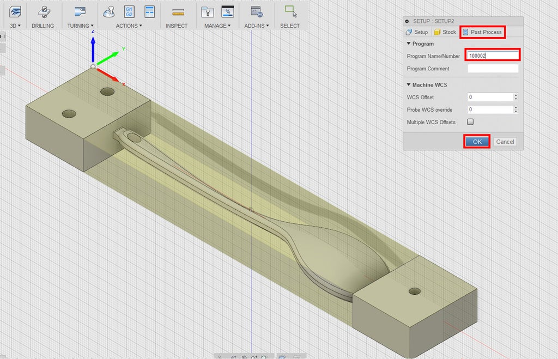Click the 3D toolpath strategy icon
This screenshot has width=558, height=359.
[15, 12]
